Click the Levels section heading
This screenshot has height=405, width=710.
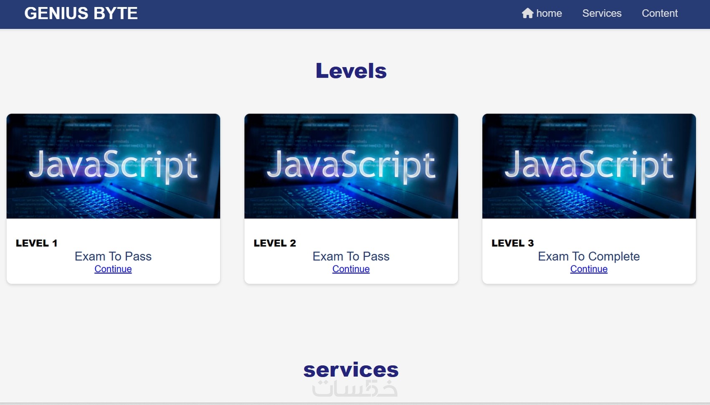pos(351,71)
